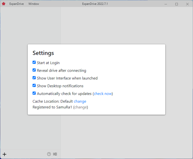Click the Settings dialog heading
This screenshot has height=159, width=193.
[43, 53]
